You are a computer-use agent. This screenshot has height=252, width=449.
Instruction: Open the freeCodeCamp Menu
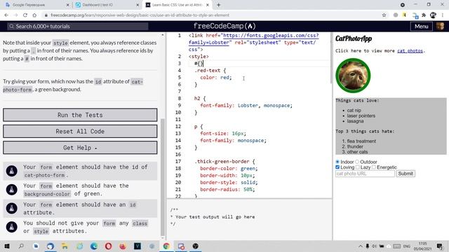(422, 27)
